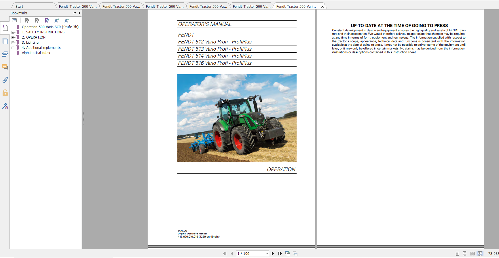Open the page number dropdown arrow
The width and height of the screenshot is (499, 258).
pyautogui.click(x=267, y=253)
